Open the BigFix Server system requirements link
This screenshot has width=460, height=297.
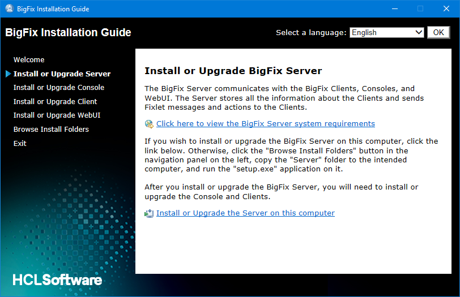point(265,123)
